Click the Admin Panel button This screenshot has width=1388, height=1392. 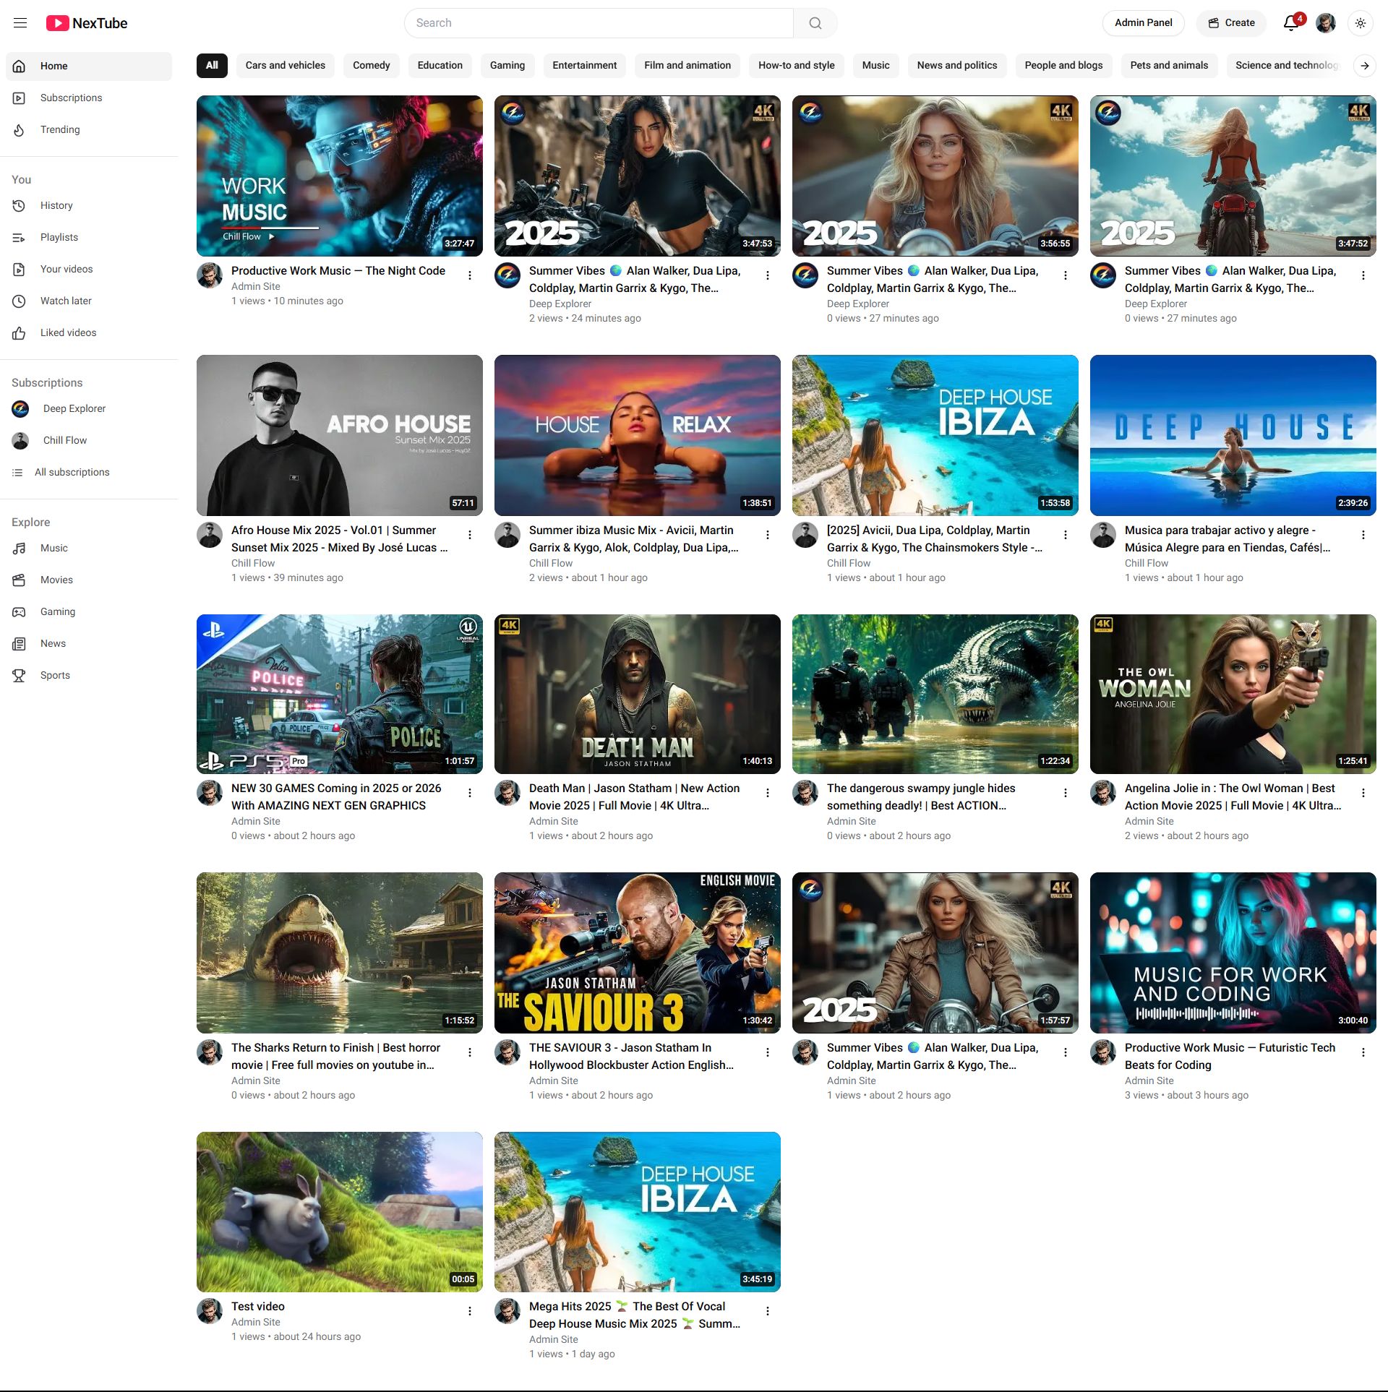[1143, 23]
